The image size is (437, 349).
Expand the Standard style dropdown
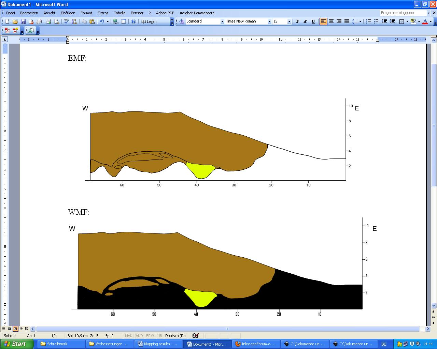[222, 21]
